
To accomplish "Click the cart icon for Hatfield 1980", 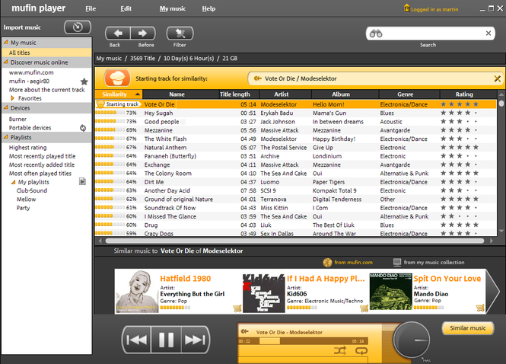I will click(237, 308).
